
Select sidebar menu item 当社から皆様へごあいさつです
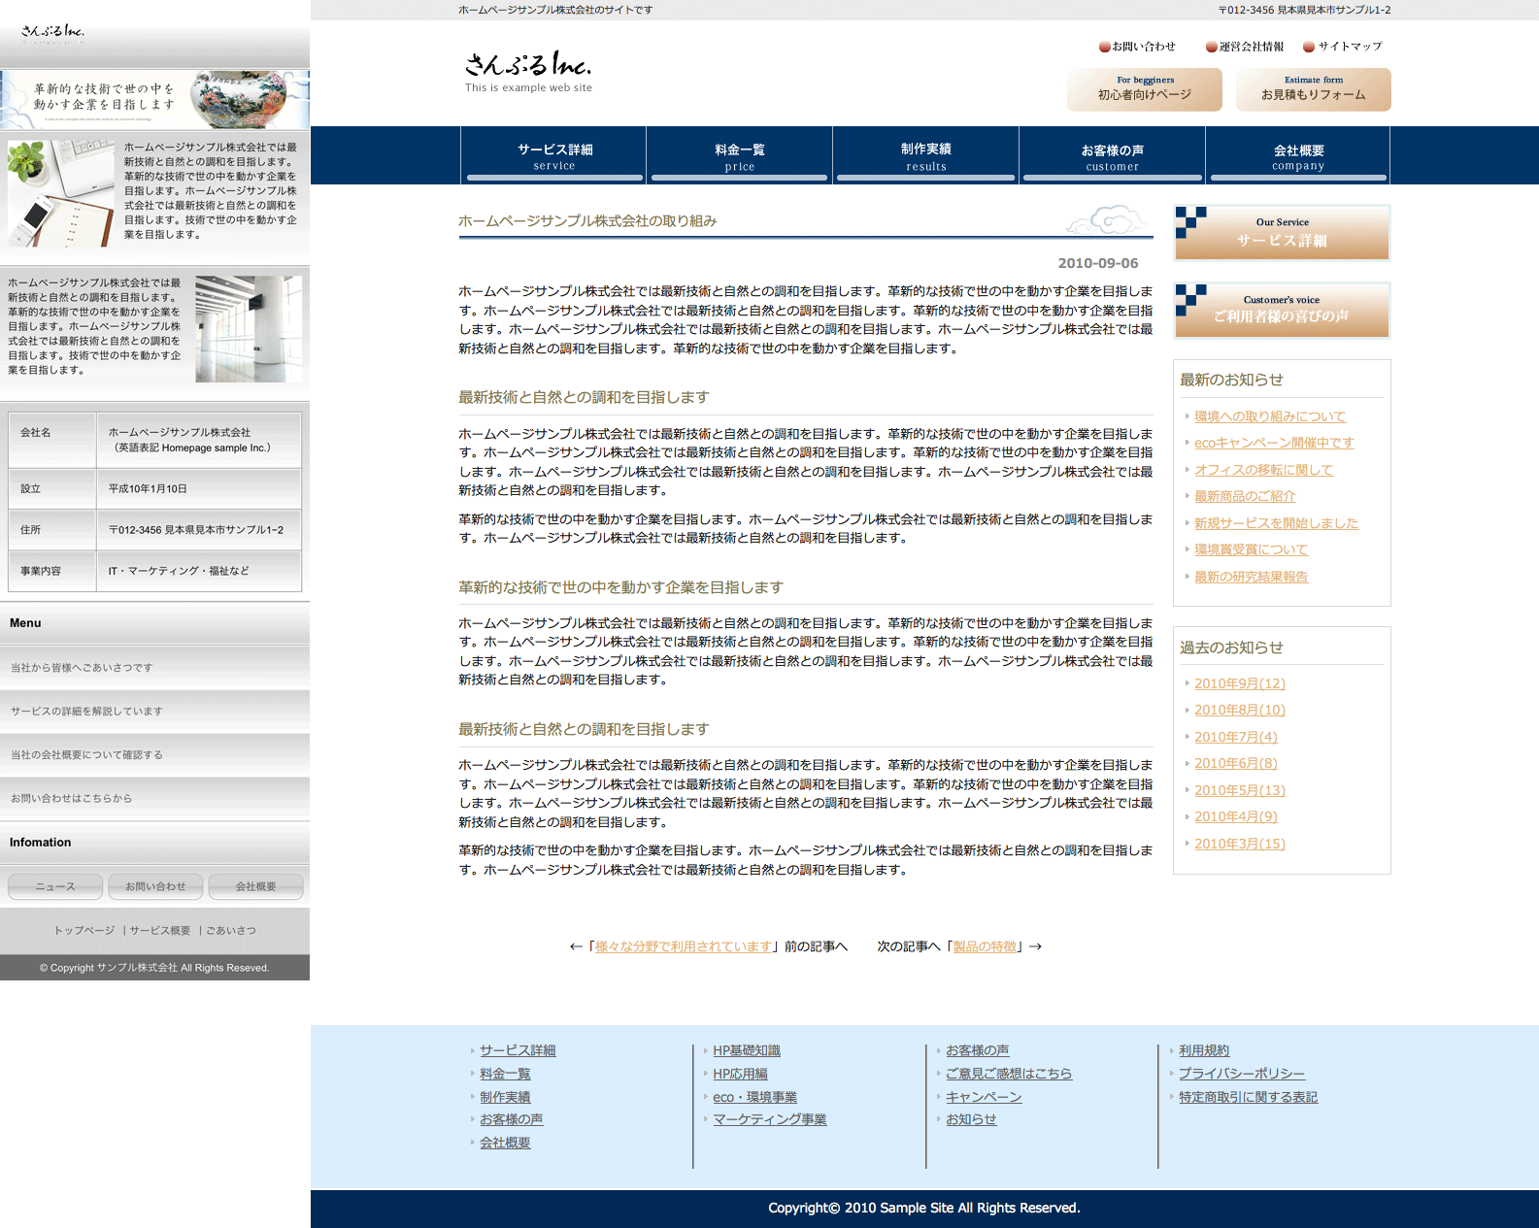pos(82,668)
